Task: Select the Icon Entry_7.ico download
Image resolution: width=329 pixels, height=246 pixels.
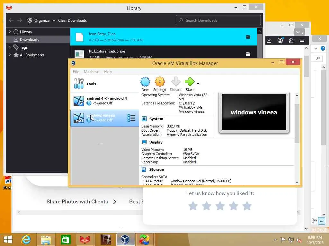Action: tap(164, 37)
